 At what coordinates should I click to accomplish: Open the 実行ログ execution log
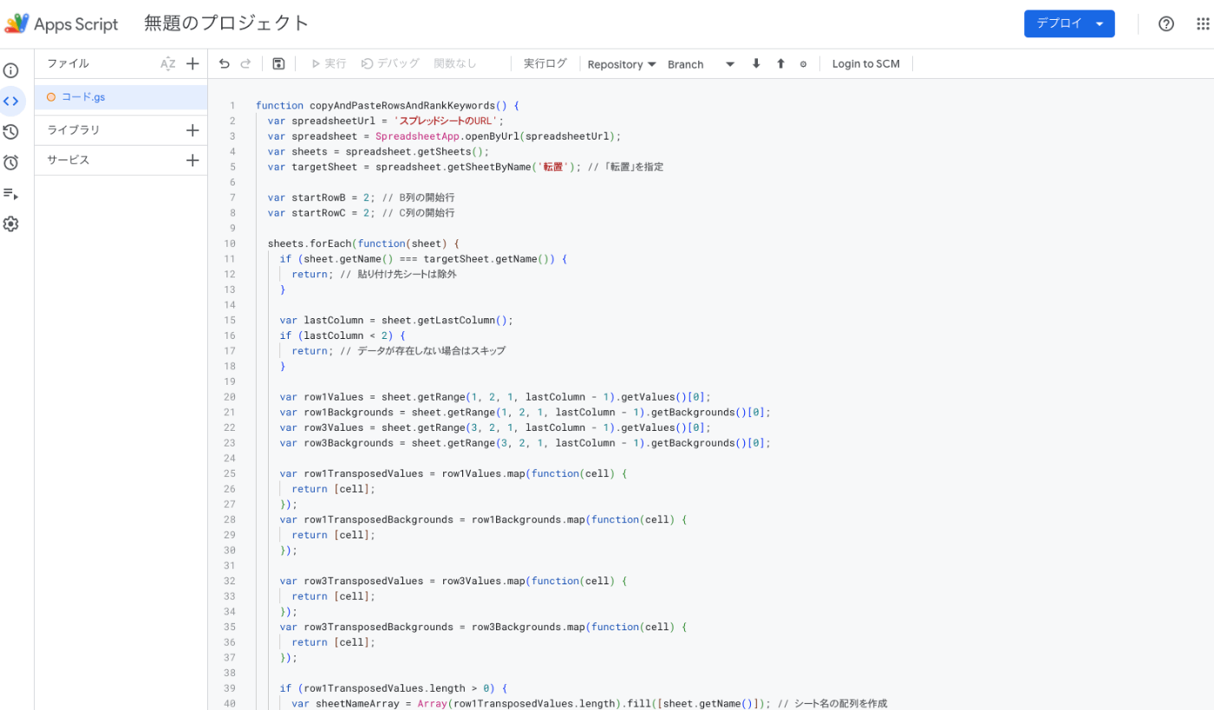pyautogui.click(x=545, y=63)
